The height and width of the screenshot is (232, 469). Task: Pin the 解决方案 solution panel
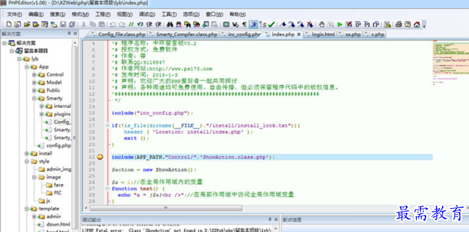(69, 34)
